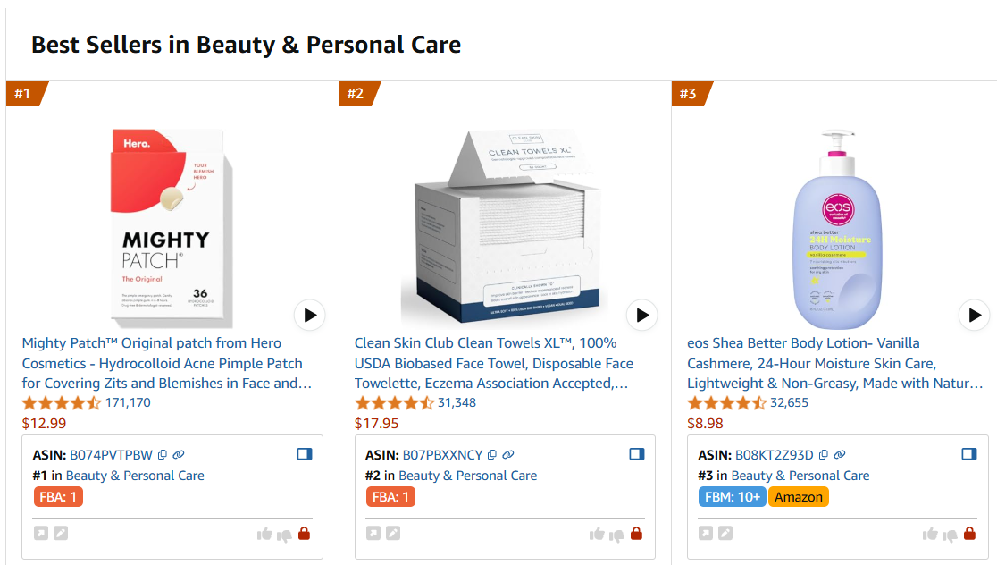Viewport: 997px width, 565px height.
Task: Copy ASIN B08KT2Z93D on the eos card
Action: (823, 453)
